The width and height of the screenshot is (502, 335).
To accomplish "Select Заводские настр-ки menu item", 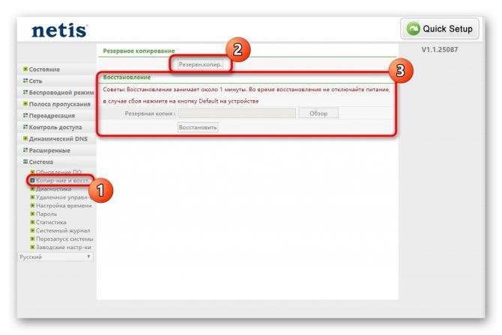I will pos(64,247).
